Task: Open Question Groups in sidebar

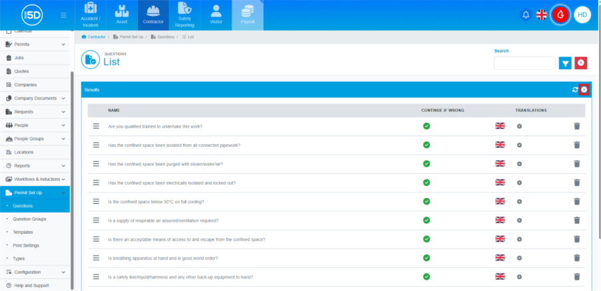Action: tap(29, 219)
